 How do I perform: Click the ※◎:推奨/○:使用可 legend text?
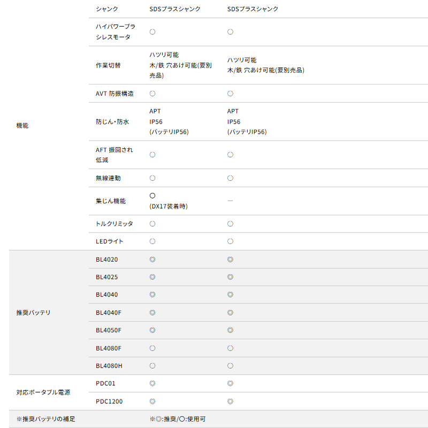(177, 419)
